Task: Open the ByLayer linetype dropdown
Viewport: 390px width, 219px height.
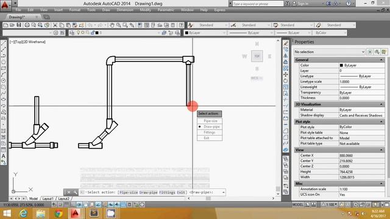Action: coord(250,33)
